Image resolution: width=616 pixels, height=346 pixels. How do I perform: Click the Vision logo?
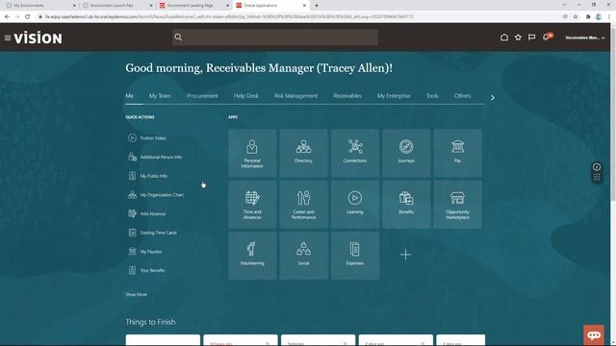[x=38, y=38]
